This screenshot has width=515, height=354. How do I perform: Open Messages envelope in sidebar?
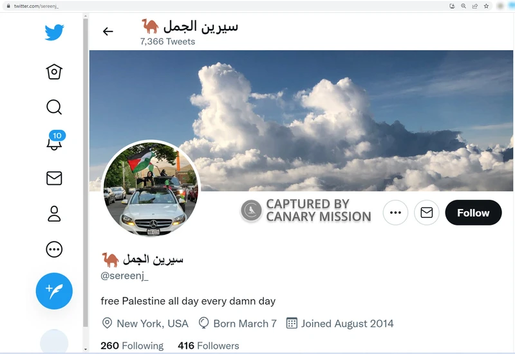pyautogui.click(x=54, y=179)
